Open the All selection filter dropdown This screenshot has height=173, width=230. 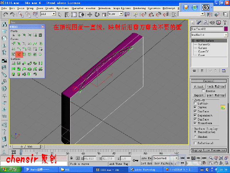point(54,14)
